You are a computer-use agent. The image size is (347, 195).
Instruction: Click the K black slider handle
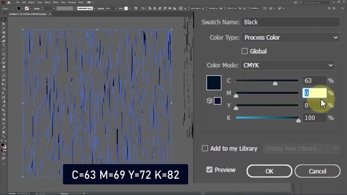(x=298, y=120)
